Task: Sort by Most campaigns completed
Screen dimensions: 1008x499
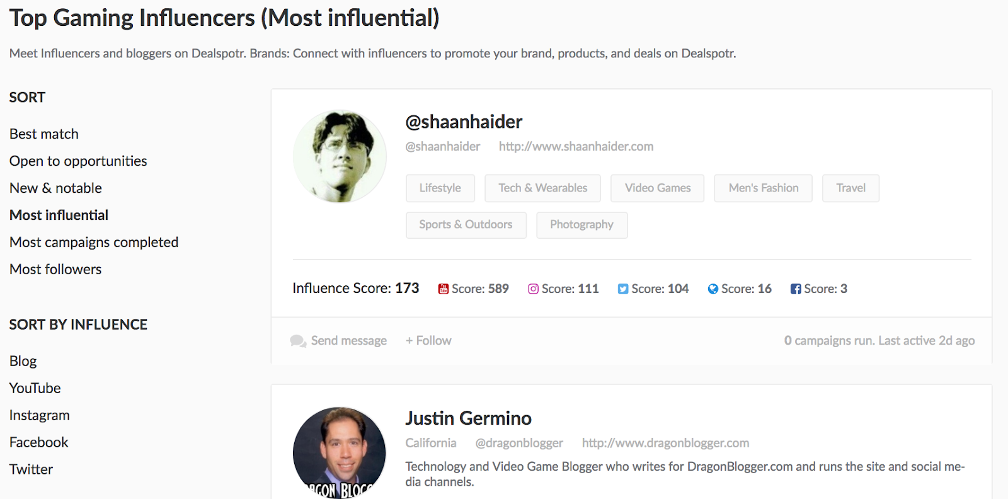Action: coord(94,243)
